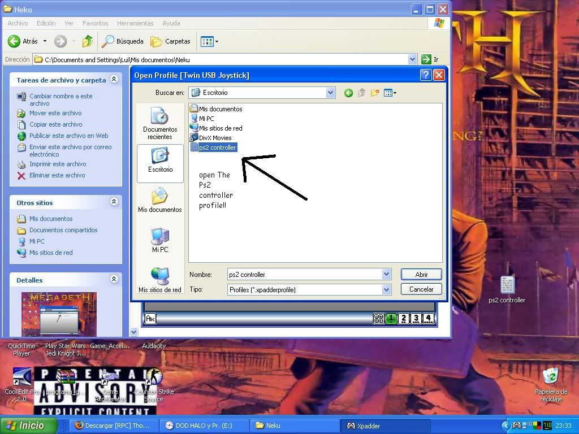This screenshot has height=434, width=579.
Task: Expand the Tipo file type dropdown
Action: coord(386,290)
